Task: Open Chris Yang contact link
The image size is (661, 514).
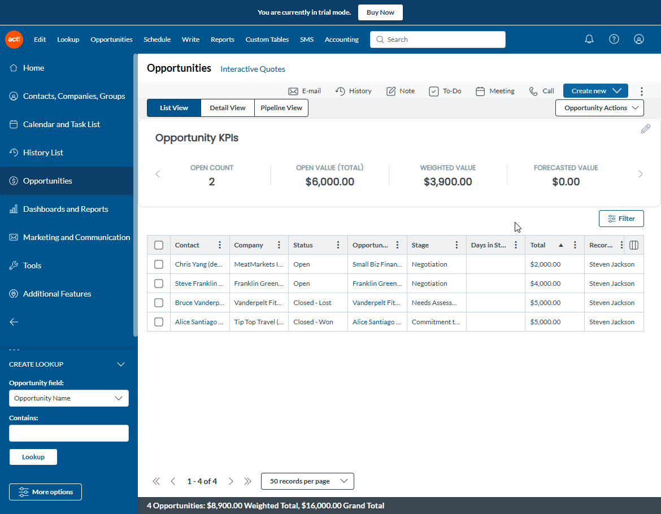Action: pos(198,264)
